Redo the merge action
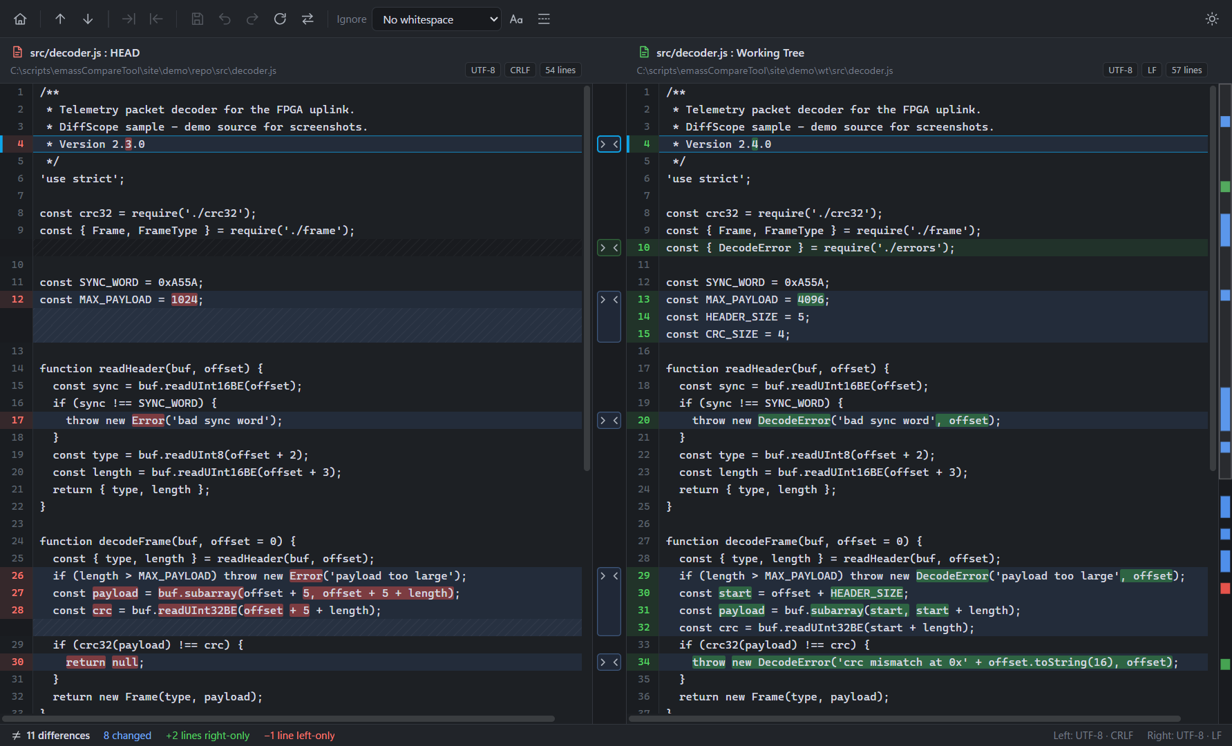Screen dimensions: 1232x746 click(x=252, y=19)
